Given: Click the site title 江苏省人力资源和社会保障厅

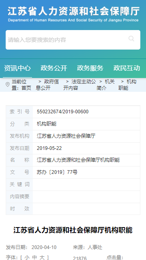Looking at the screenshot, I should (x=73, y=12).
